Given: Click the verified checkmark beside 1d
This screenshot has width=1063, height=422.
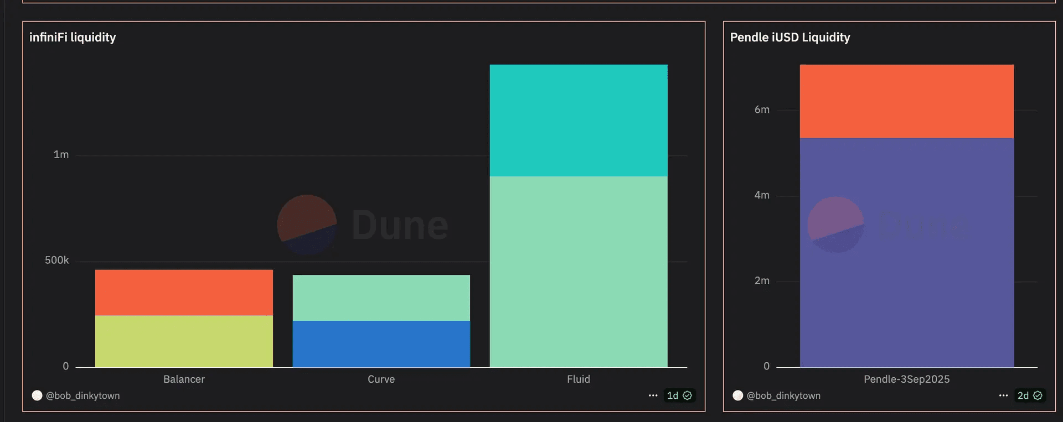Looking at the screenshot, I should coord(687,395).
